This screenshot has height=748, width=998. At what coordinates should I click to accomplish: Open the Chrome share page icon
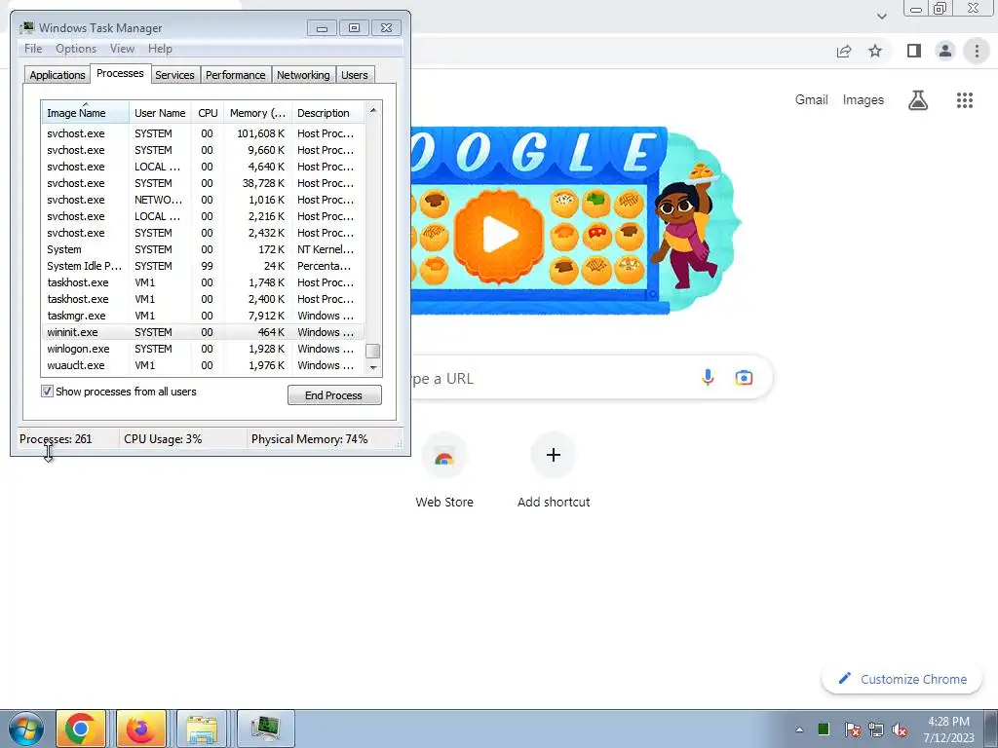tap(844, 51)
